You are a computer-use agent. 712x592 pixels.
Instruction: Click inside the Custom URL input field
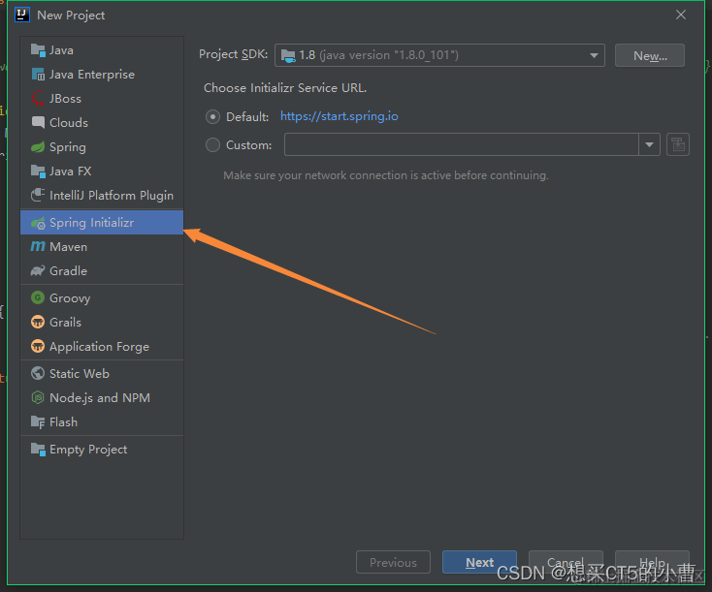[462, 144]
